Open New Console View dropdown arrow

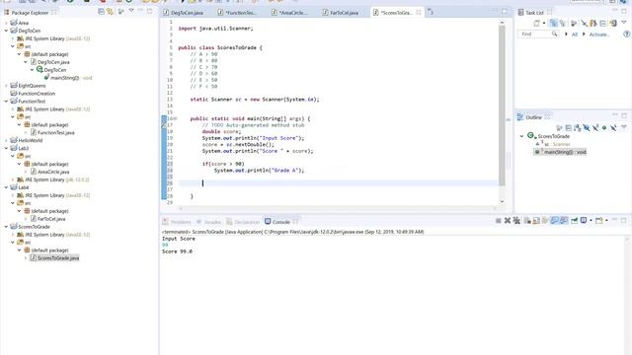point(606,221)
